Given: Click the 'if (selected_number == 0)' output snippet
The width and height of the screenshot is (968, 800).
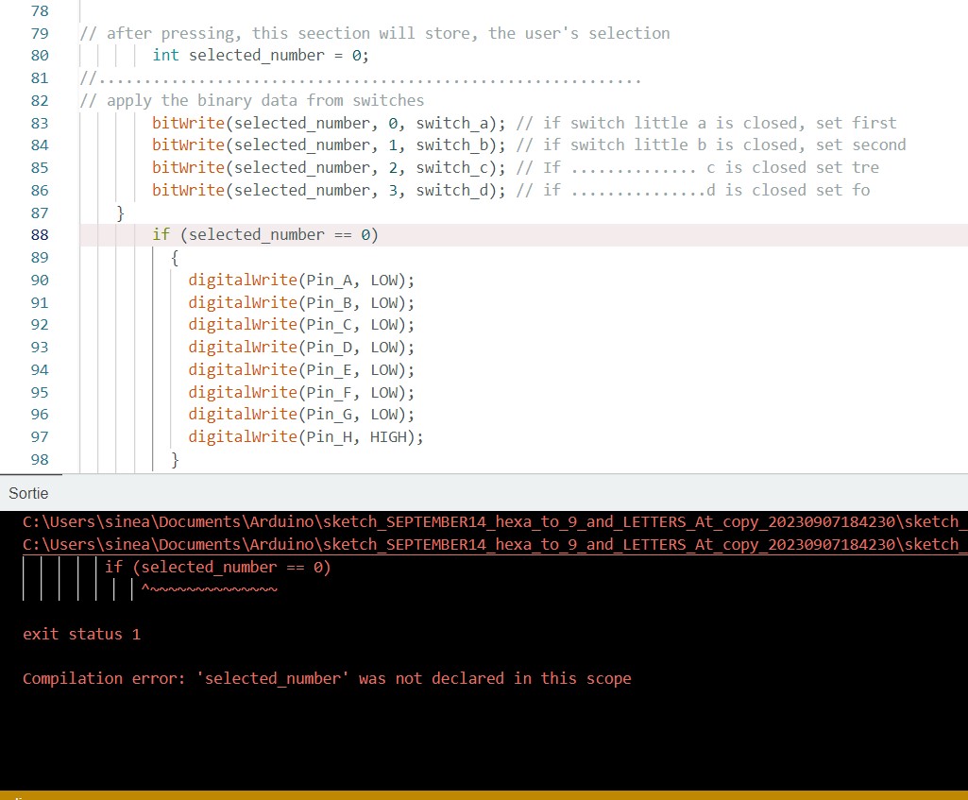Looking at the screenshot, I should pyautogui.click(x=217, y=568).
